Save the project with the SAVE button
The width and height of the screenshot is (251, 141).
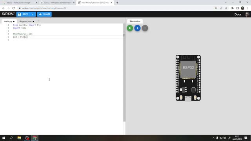[x=23, y=14]
